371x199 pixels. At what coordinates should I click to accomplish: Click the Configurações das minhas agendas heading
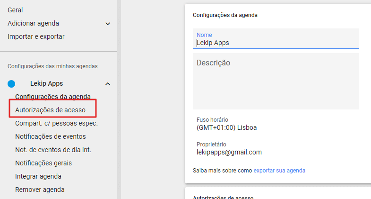(x=52, y=66)
